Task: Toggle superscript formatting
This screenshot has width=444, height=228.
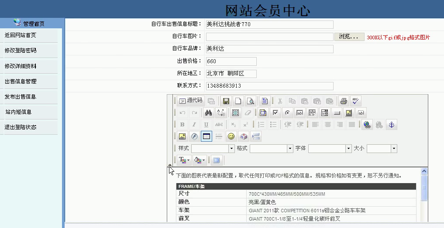Action: (x=245, y=125)
